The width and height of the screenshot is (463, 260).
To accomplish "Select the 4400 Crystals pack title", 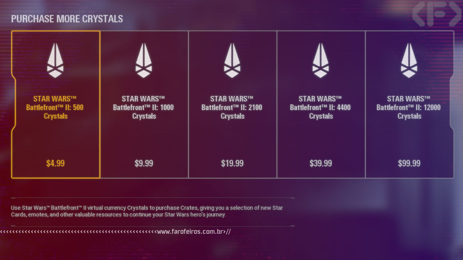I will tap(321, 107).
